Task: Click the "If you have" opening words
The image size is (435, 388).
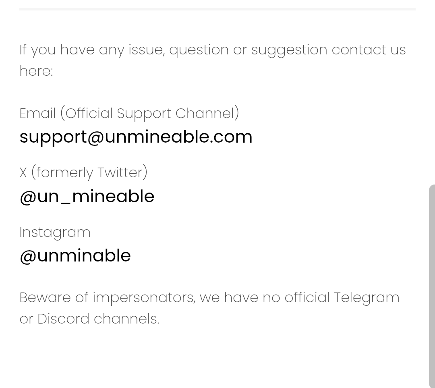Action: [x=57, y=50]
